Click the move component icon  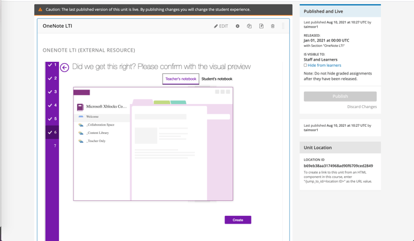click(x=261, y=26)
